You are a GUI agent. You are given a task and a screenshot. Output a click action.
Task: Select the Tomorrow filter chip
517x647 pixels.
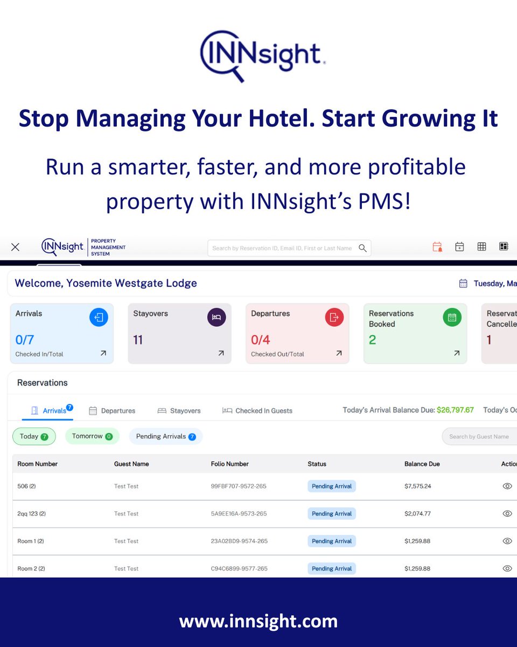pyautogui.click(x=92, y=436)
